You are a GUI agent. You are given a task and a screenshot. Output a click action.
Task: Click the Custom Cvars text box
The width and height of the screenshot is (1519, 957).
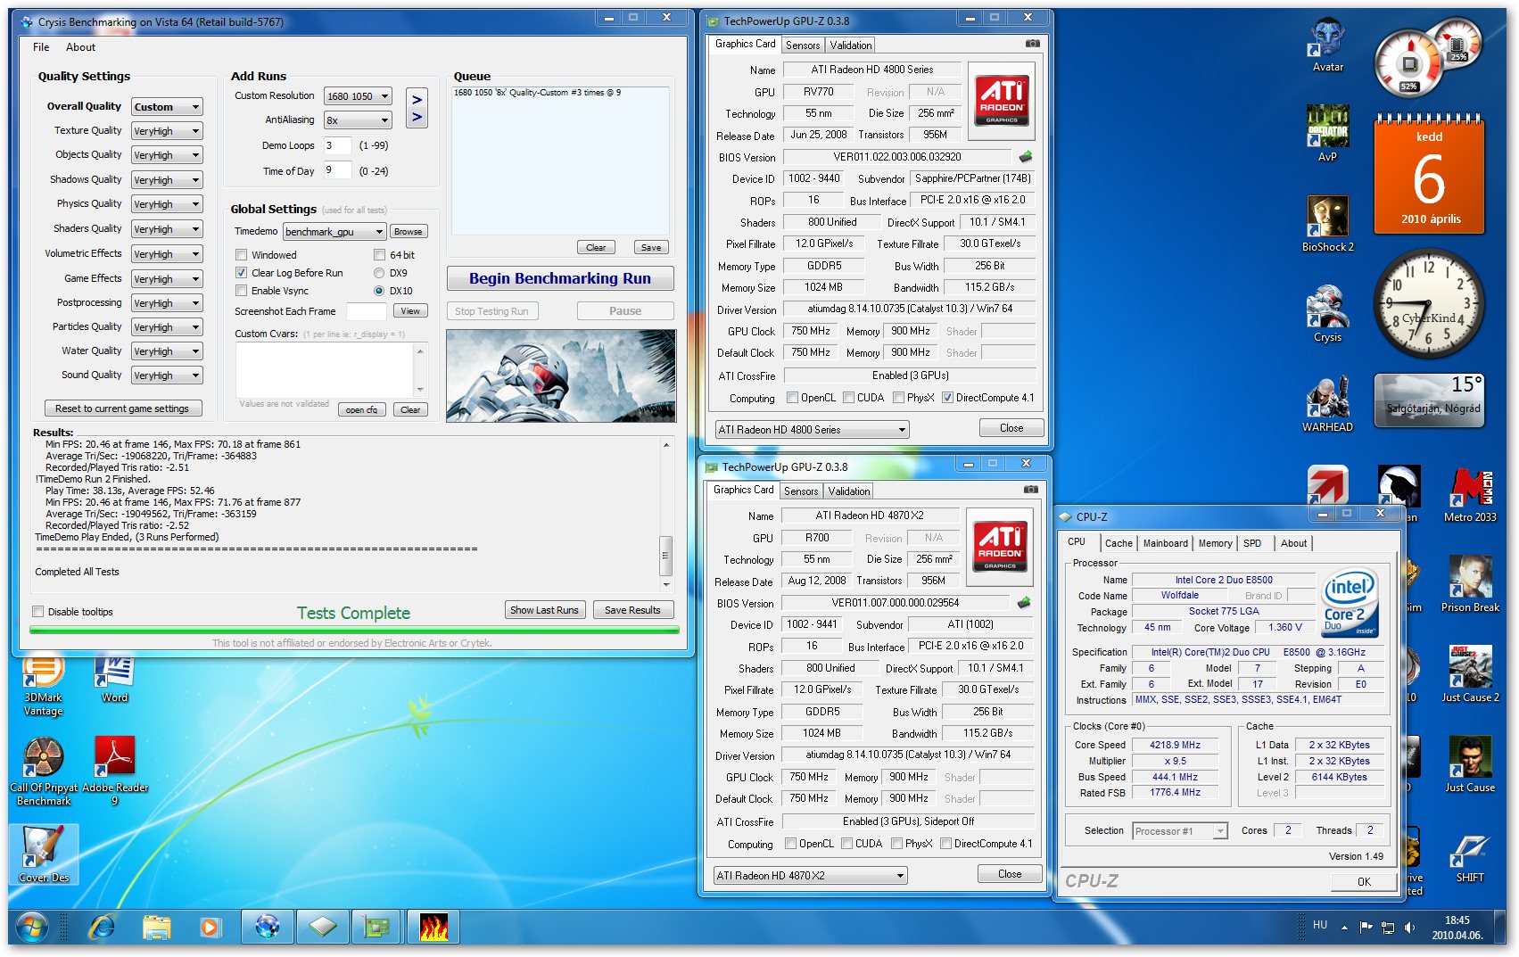325,369
